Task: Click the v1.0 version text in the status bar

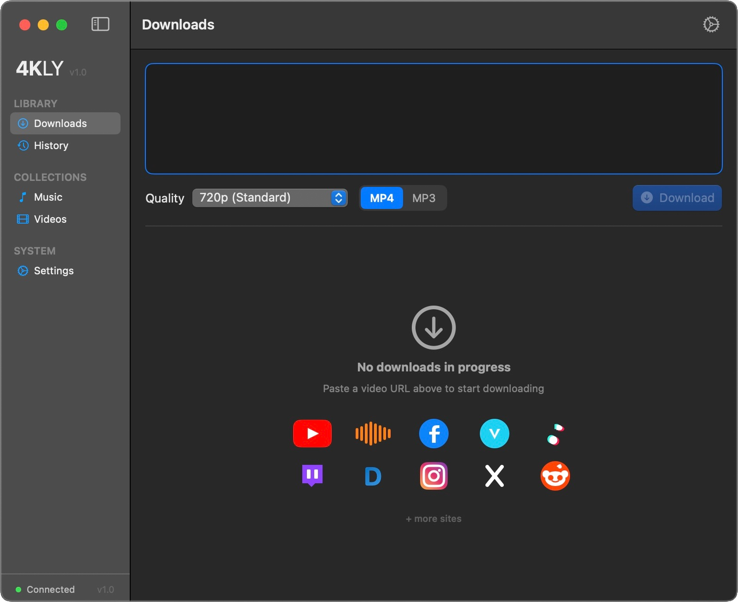Action: (106, 590)
